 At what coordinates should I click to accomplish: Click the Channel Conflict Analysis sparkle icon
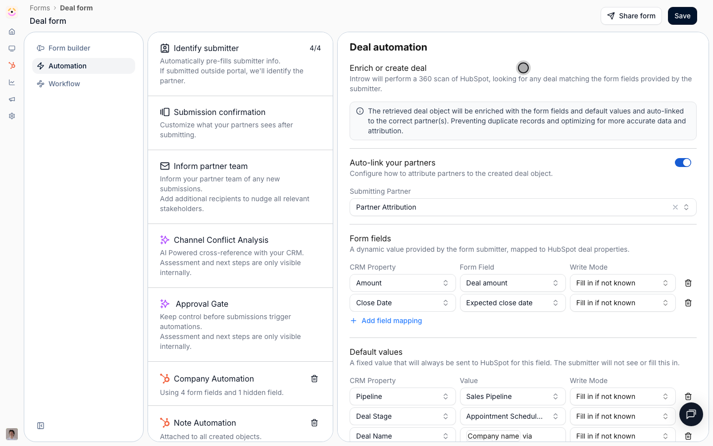click(x=165, y=240)
